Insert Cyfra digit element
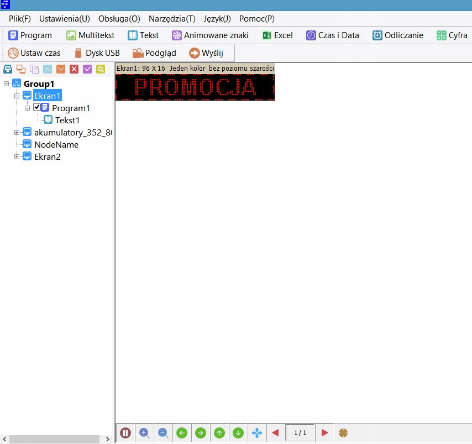Viewport: 472px width, 444px height. click(452, 35)
